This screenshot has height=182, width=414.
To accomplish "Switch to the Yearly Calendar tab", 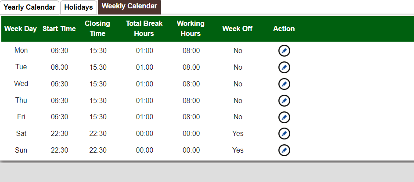I will tap(29, 7).
